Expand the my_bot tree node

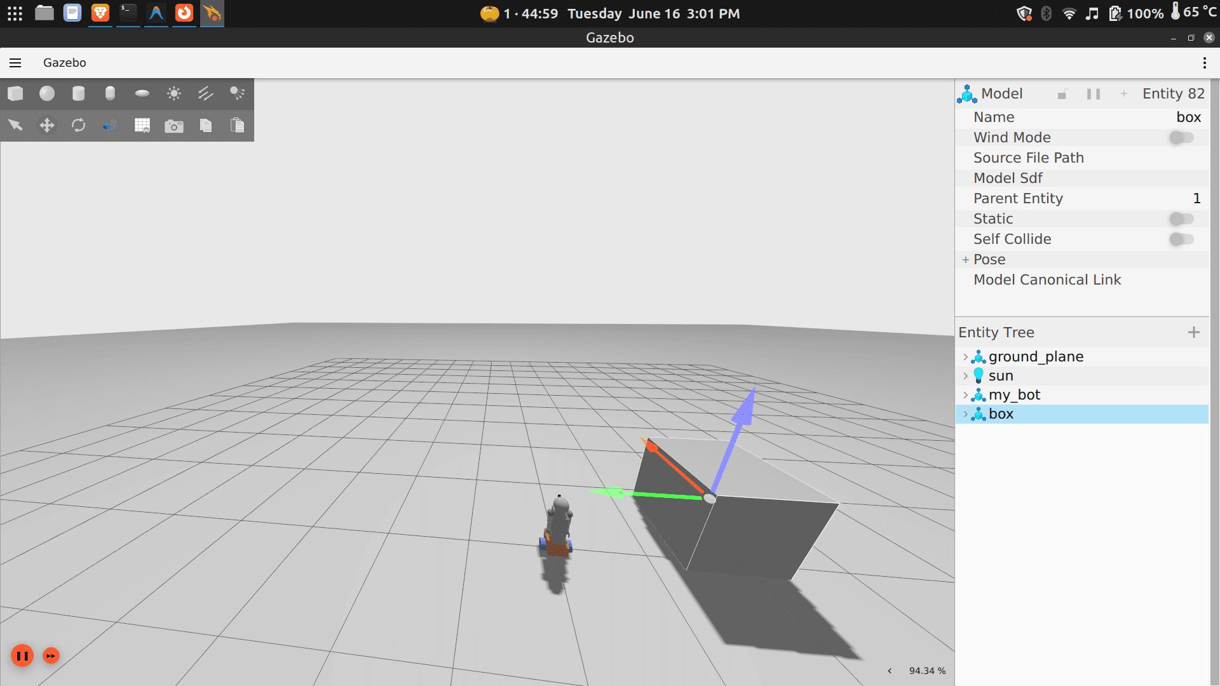point(965,395)
